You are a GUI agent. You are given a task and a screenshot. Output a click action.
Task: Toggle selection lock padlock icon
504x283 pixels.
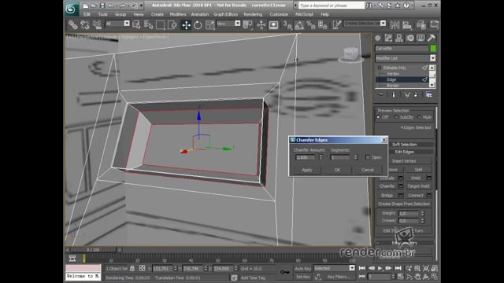coord(132,268)
